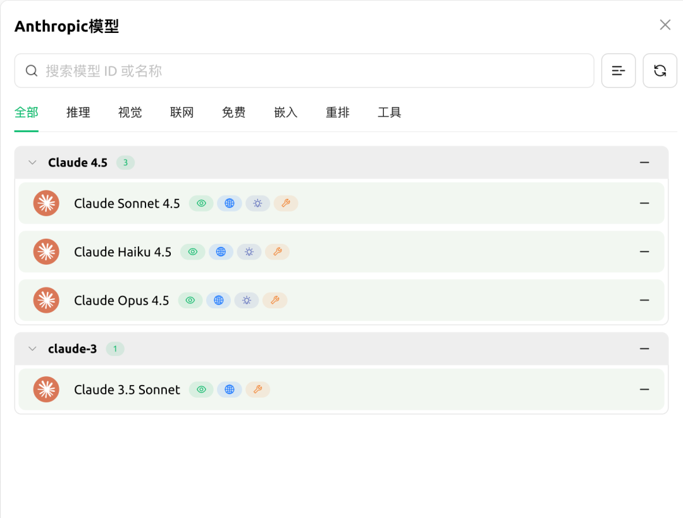Collapse the Claude 4.5 group
Image resolution: width=683 pixels, height=518 pixels.
click(x=32, y=162)
